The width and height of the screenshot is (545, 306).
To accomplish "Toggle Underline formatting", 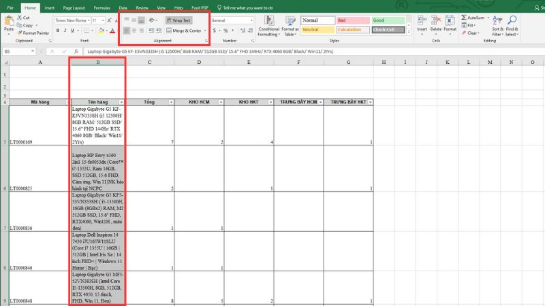I will 72,31.
